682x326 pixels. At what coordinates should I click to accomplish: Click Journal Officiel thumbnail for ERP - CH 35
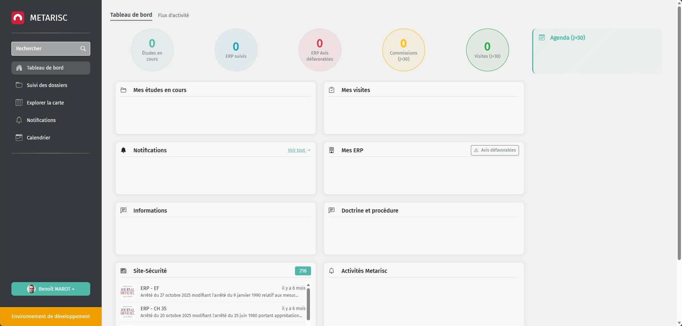coord(128,312)
